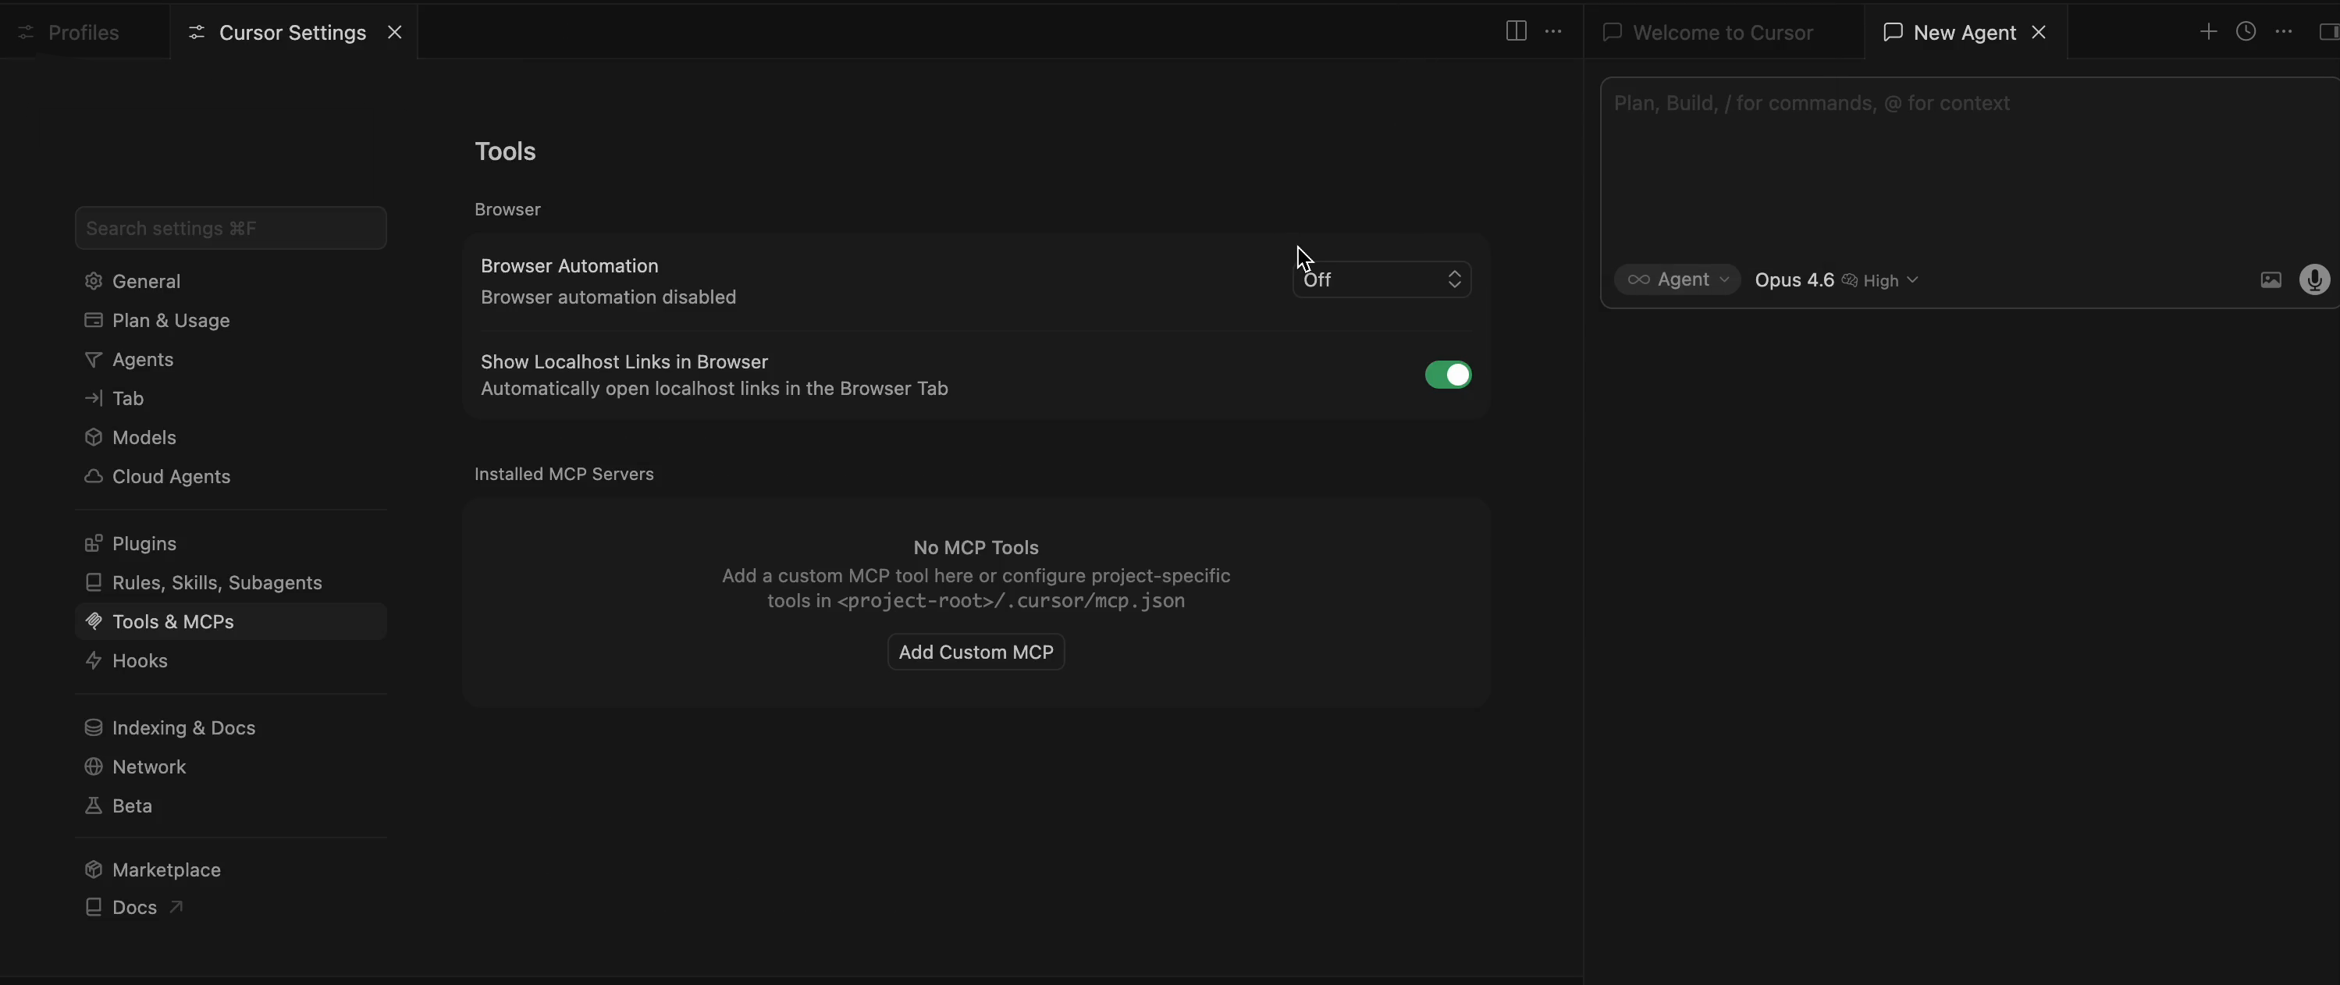Viewport: 2340px width, 985px height.
Task: Change reasoning effort via the High dropdown
Action: click(1881, 280)
